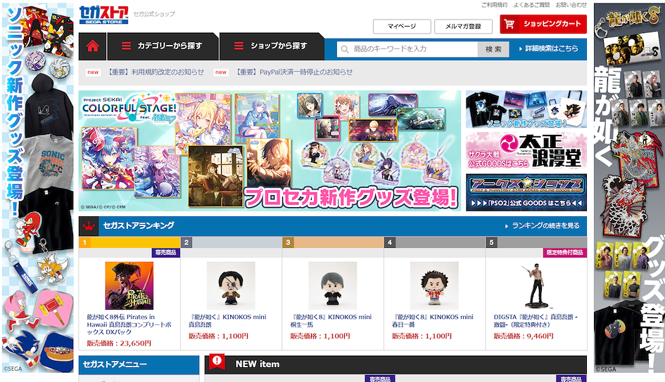Click the rank 5 number badge
This screenshot has height=382, width=665.
pos(492,242)
